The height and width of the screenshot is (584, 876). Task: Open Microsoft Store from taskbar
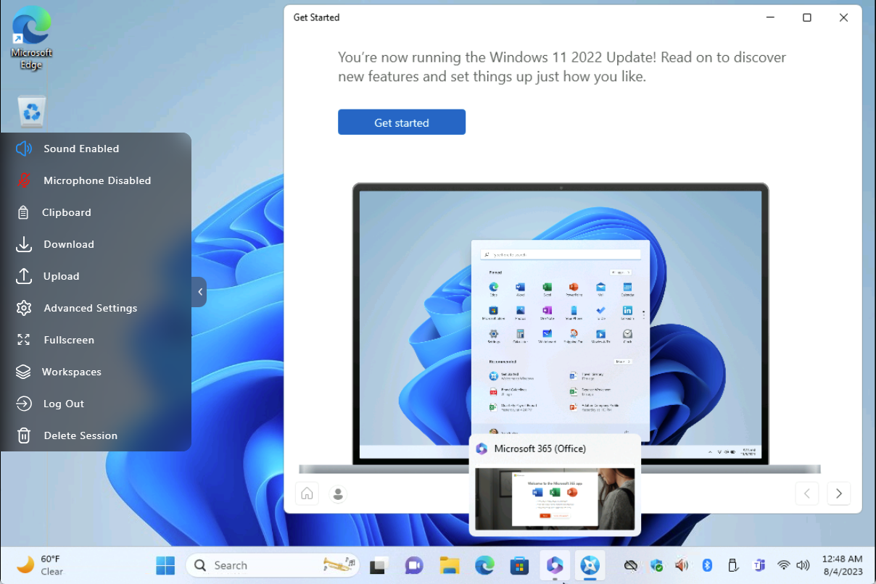[x=519, y=565]
